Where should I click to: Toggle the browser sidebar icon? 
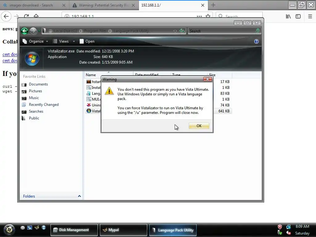point(298,17)
